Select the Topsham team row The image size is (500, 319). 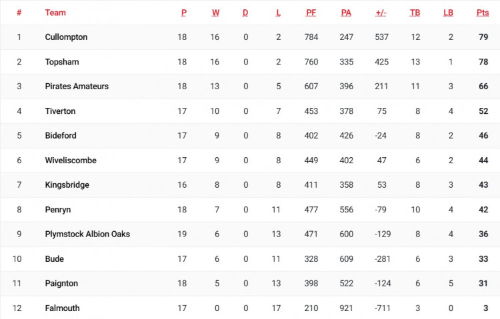(x=250, y=62)
